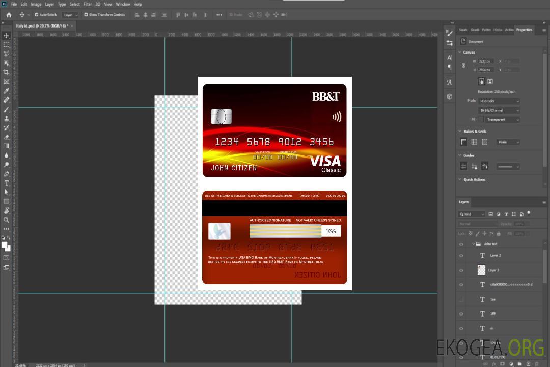Select the Path Selection tool
Image resolution: width=550 pixels, height=367 pixels.
pos(6,192)
